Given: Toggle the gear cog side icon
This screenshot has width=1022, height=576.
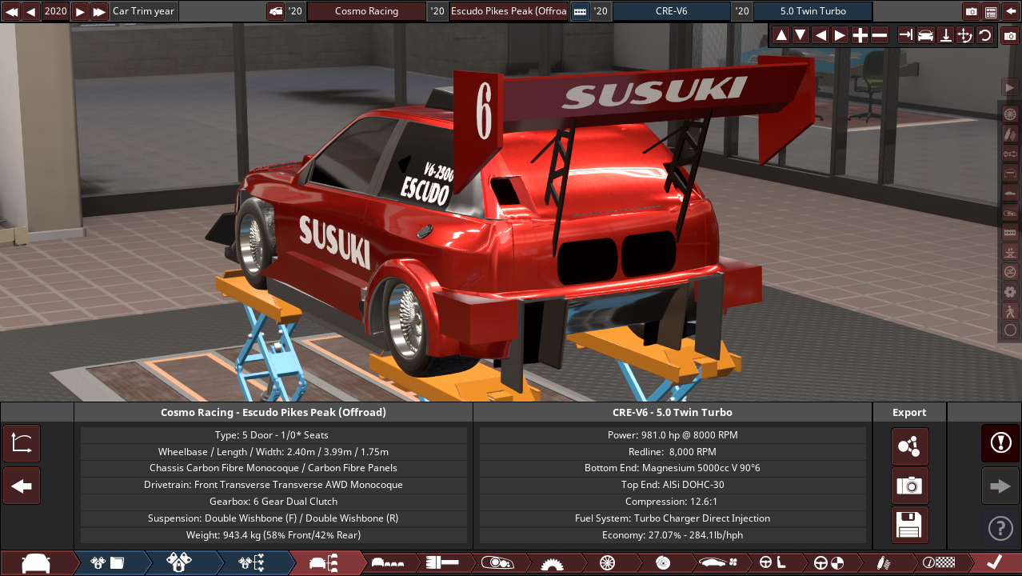Looking at the screenshot, I should (1010, 291).
